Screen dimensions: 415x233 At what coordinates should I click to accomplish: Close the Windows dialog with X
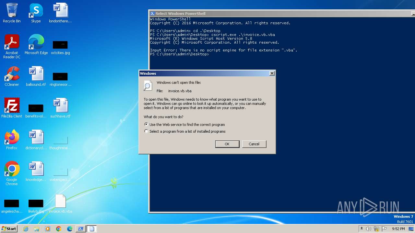click(x=272, y=73)
